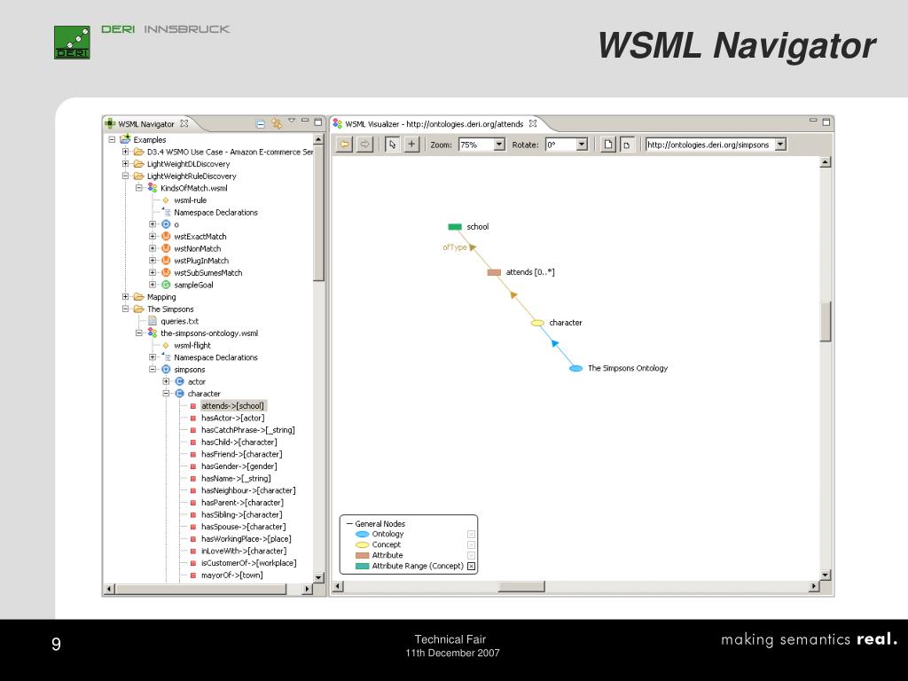This screenshot has height=681, width=908.
Task: Click the Examples project icon
Action: point(125,139)
